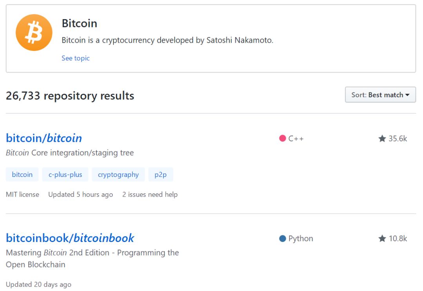Click the 'Updated 5 hours ago' text
This screenshot has height=291, width=423.
point(81,195)
